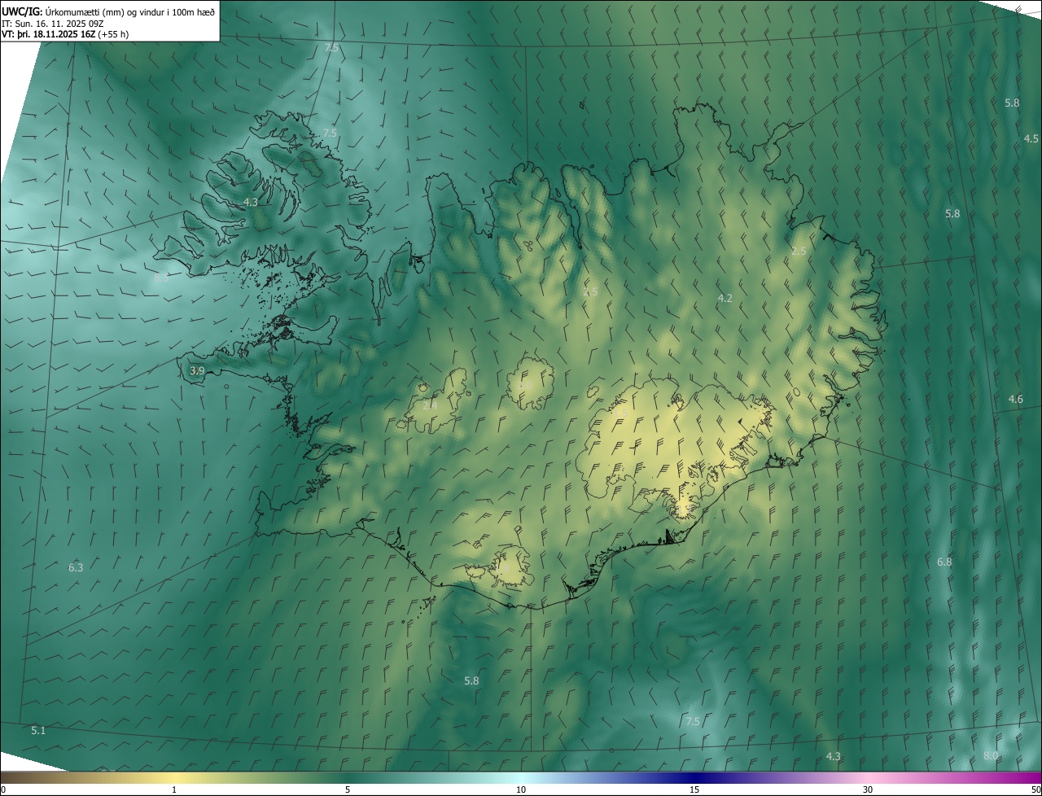Click the 4.2 value label on map
The image size is (1042, 796).
tap(725, 299)
